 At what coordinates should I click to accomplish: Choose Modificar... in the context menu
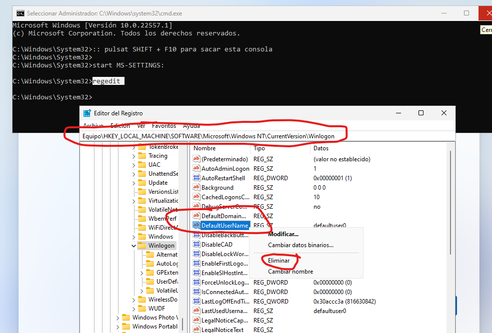click(283, 234)
